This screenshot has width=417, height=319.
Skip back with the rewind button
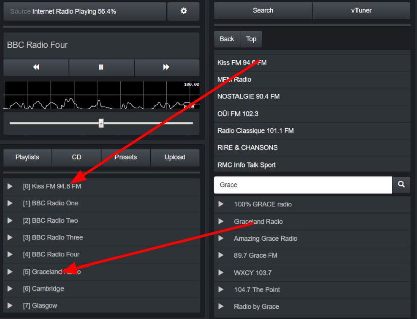click(36, 67)
